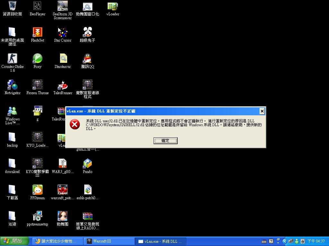The image size is (329, 246).
Task: Close the vLan.exe error dialog
Action: (262, 111)
